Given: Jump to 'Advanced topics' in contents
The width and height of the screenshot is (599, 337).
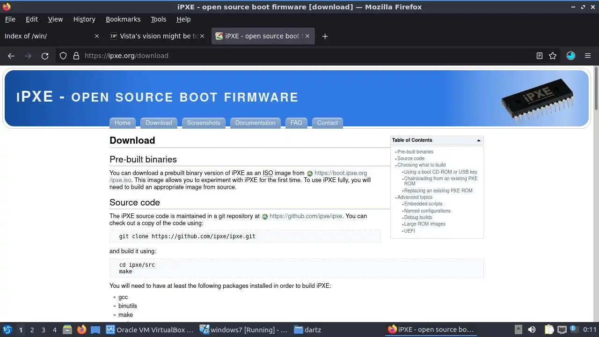Looking at the screenshot, I should (x=415, y=197).
